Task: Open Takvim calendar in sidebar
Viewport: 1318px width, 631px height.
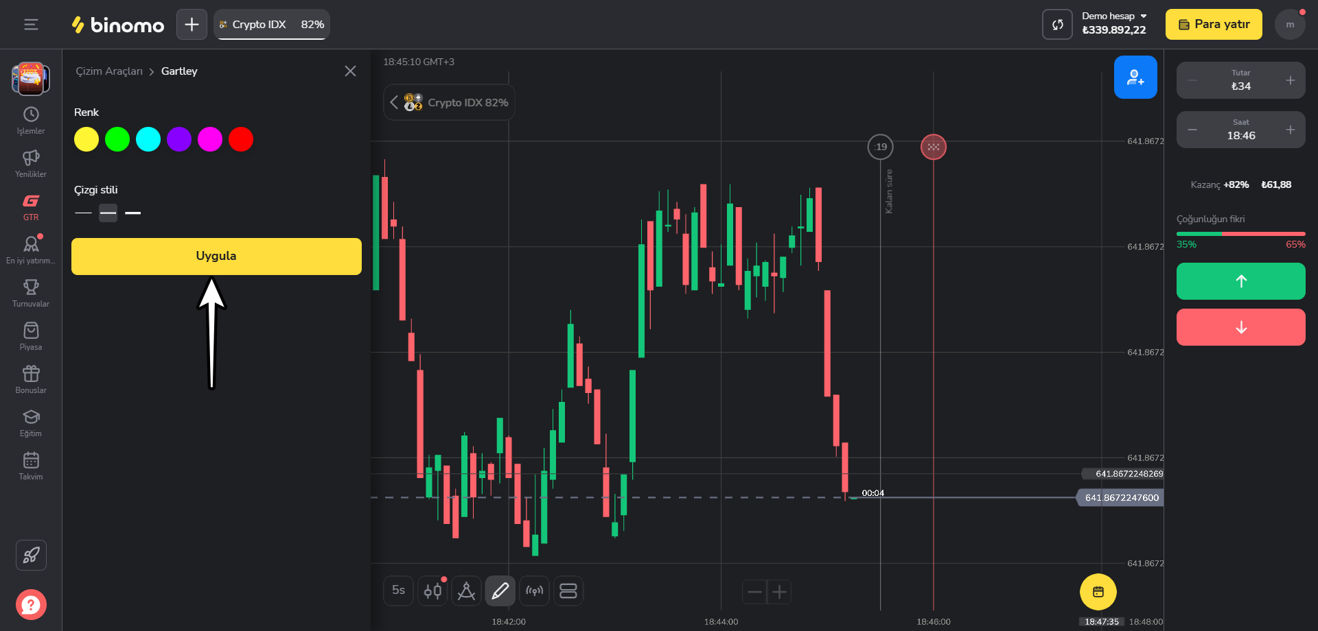Action: pos(31,466)
